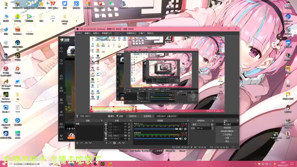297x167 pixels.
Task: Toggle visibility of the 图像 3 source
Action: (x=125, y=124)
